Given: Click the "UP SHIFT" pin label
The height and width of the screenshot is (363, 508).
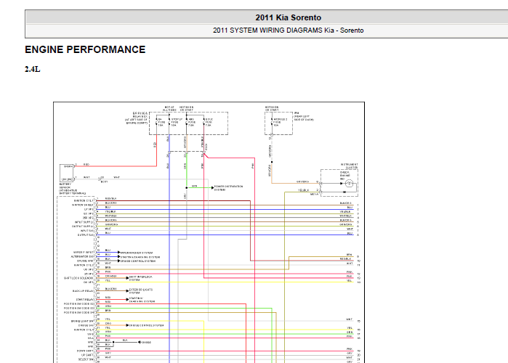Looking at the screenshot, I should [x=86, y=355].
